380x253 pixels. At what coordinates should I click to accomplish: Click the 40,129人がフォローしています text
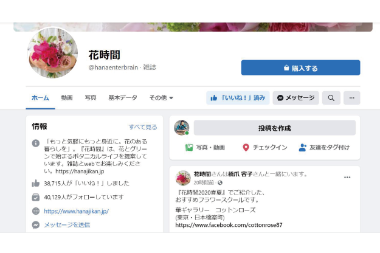pyautogui.click(x=84, y=197)
